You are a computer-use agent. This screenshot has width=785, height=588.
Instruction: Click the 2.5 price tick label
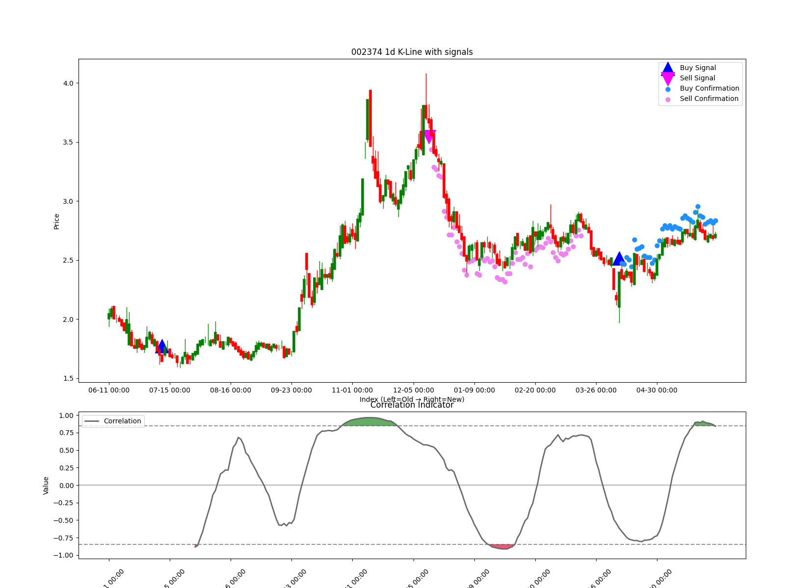(x=68, y=260)
